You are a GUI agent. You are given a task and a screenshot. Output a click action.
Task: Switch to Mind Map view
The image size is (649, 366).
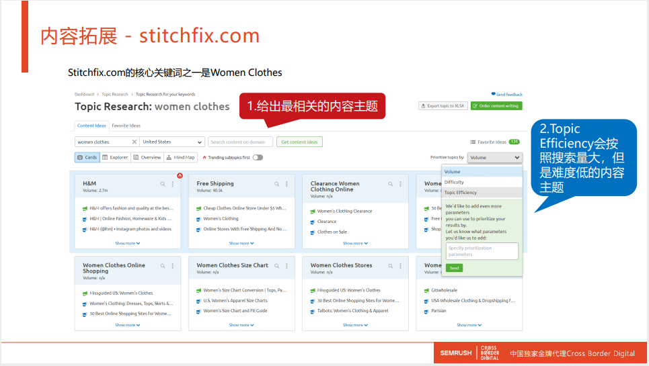[x=180, y=157]
